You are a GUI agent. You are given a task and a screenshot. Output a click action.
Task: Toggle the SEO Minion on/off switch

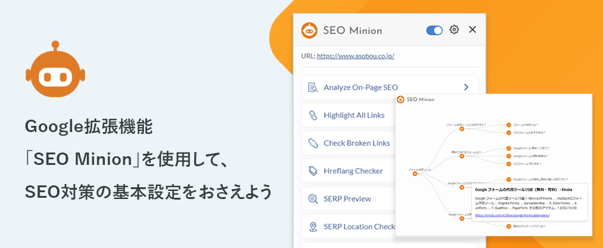click(434, 30)
